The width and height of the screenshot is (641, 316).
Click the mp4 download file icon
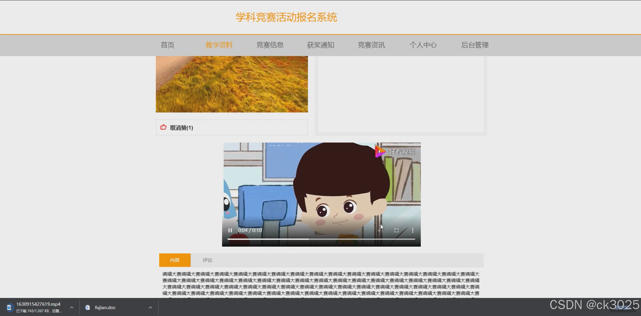coord(9,307)
